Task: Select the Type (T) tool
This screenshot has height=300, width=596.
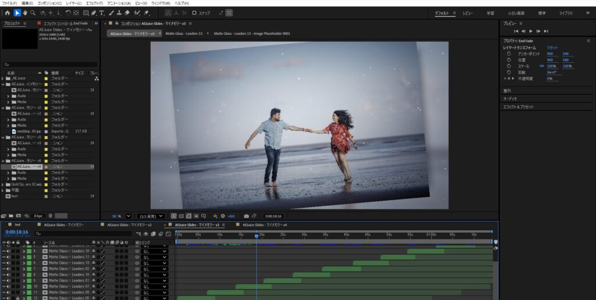Action: pos(102,13)
